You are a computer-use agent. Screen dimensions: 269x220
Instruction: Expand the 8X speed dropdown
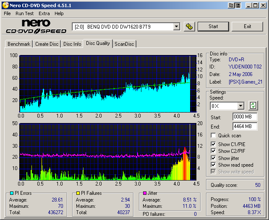tap(240, 106)
